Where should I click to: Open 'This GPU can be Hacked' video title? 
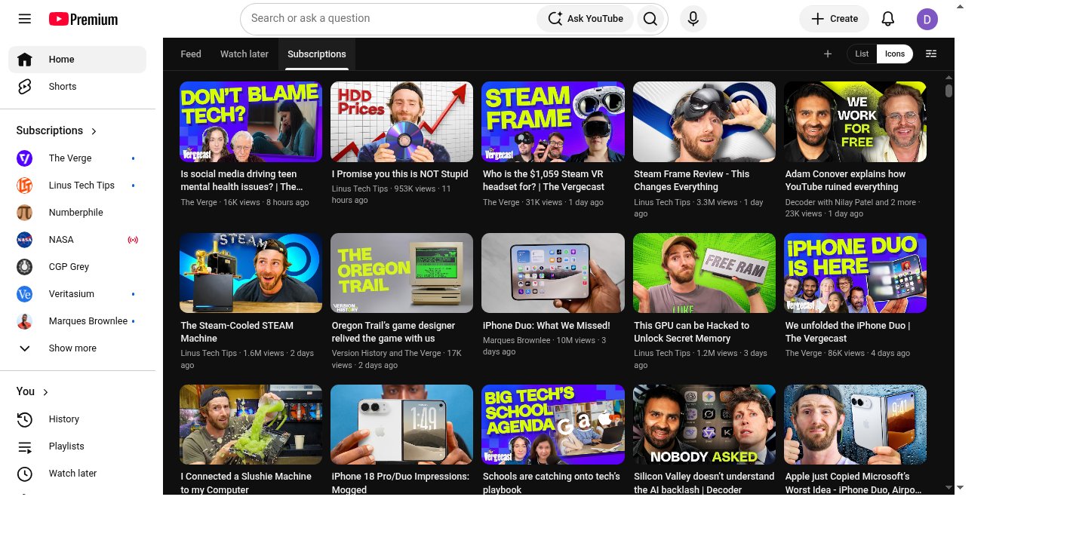point(692,332)
